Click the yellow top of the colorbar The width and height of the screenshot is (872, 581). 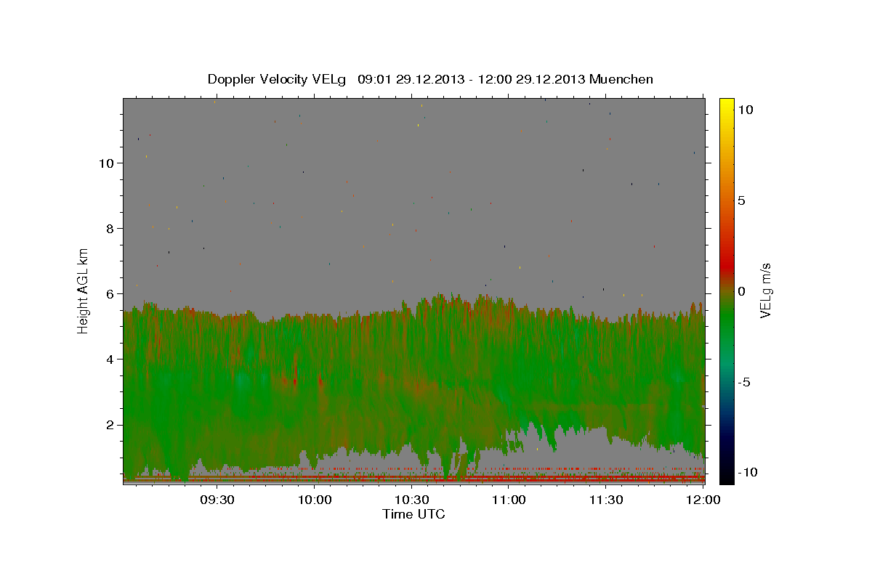(x=726, y=104)
